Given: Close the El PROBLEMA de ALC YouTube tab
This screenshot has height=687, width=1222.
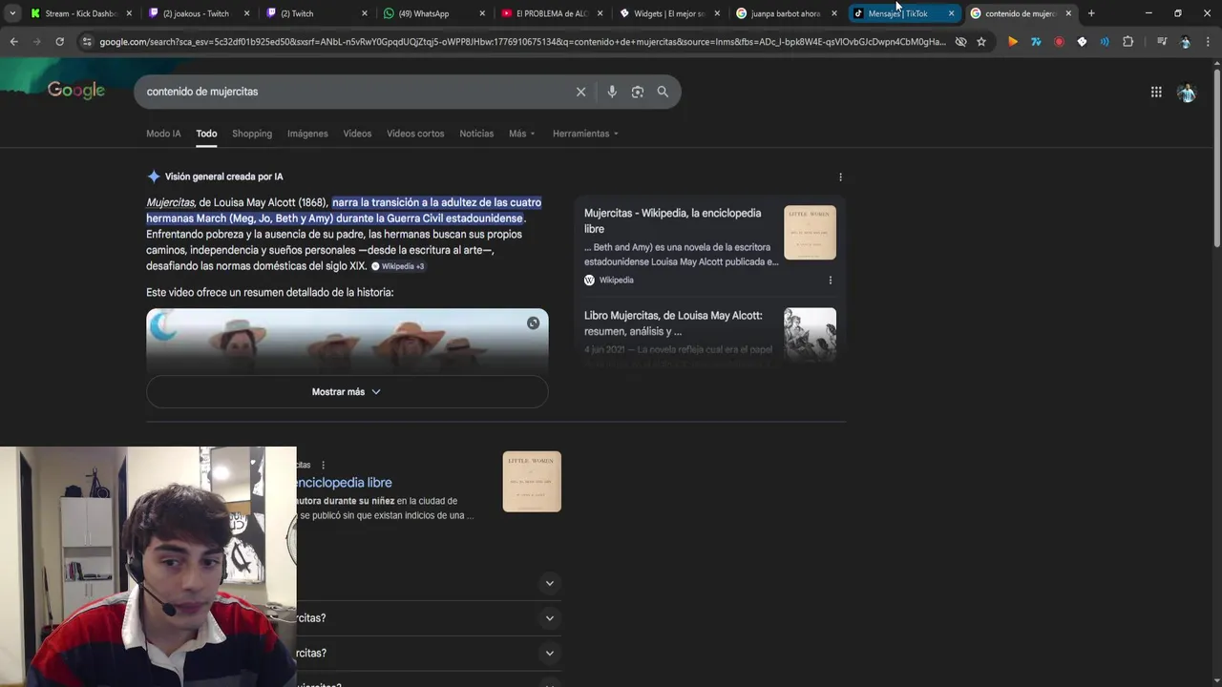Looking at the screenshot, I should coord(600,13).
